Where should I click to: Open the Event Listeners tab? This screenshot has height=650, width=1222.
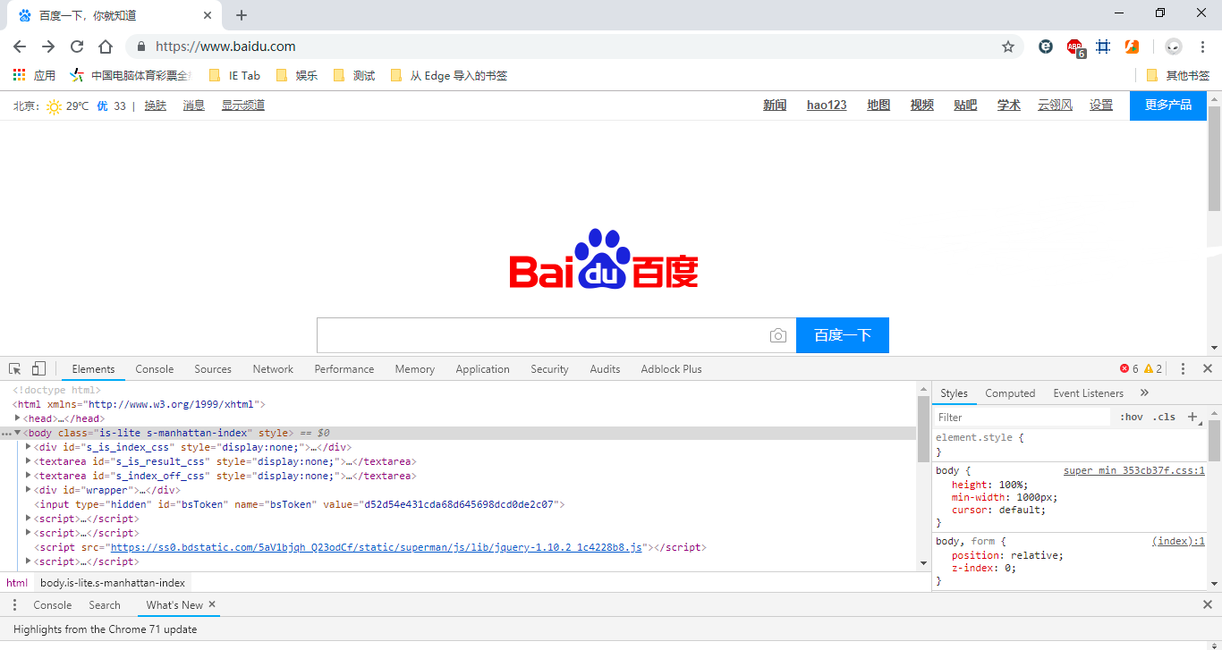(x=1088, y=393)
